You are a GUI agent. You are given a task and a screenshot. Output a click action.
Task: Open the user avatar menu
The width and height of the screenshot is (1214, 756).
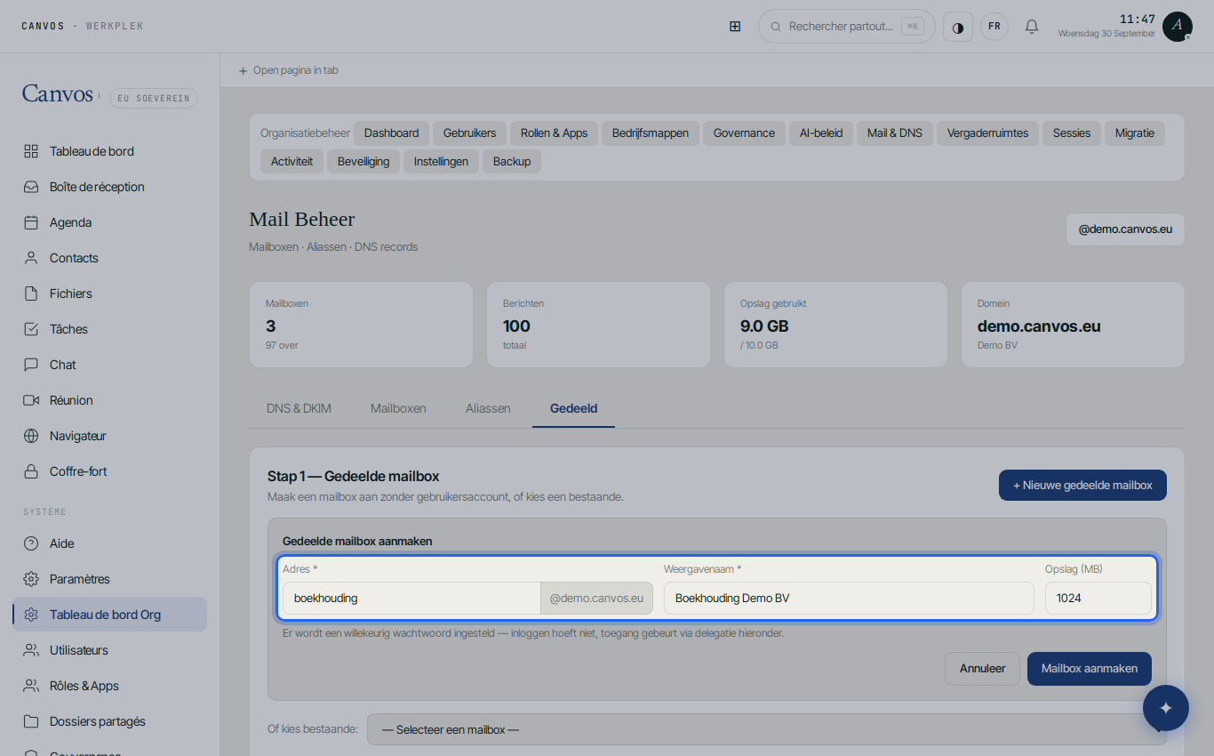coord(1178,27)
